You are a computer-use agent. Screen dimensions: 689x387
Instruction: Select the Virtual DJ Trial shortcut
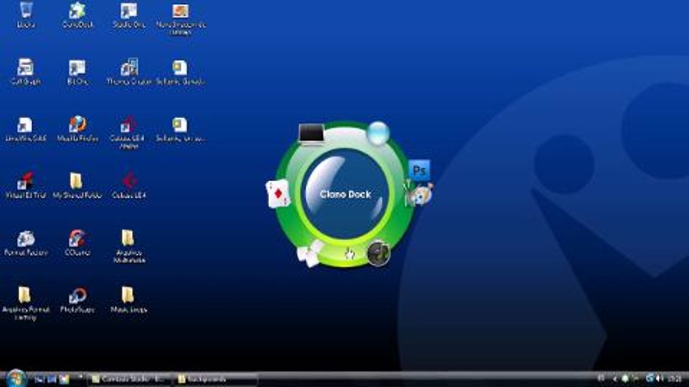click(25, 186)
